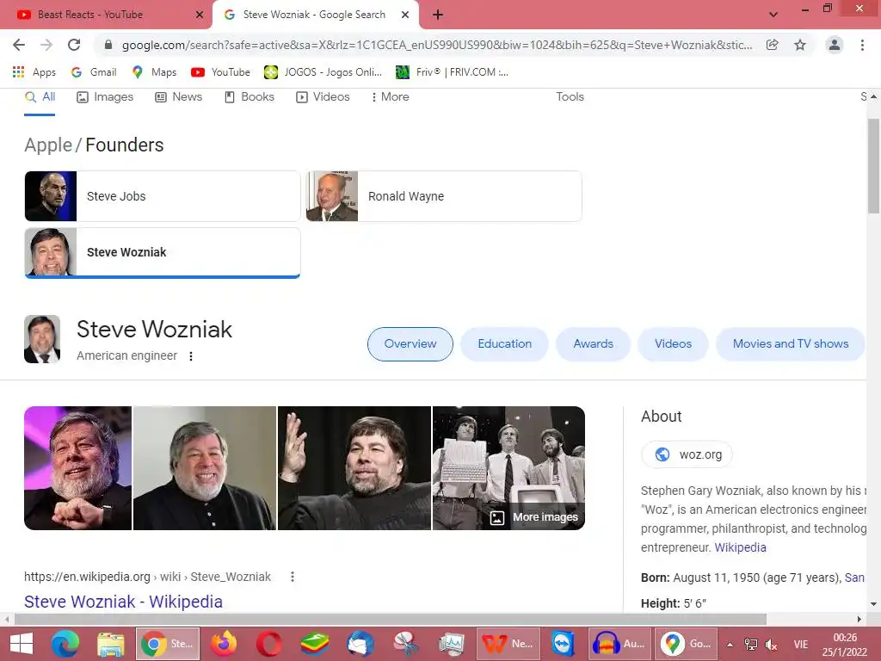Open three-dot menu beside Wikipedia URL
The height and width of the screenshot is (661, 881).
click(x=293, y=577)
